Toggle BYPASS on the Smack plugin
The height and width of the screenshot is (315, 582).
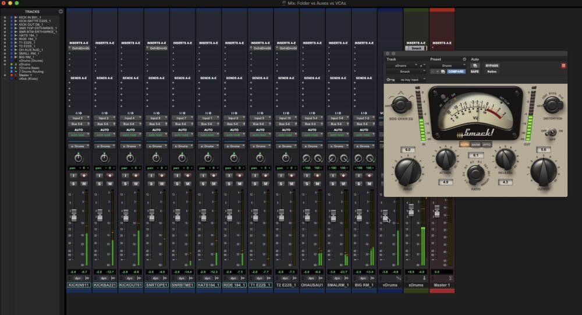click(x=492, y=66)
